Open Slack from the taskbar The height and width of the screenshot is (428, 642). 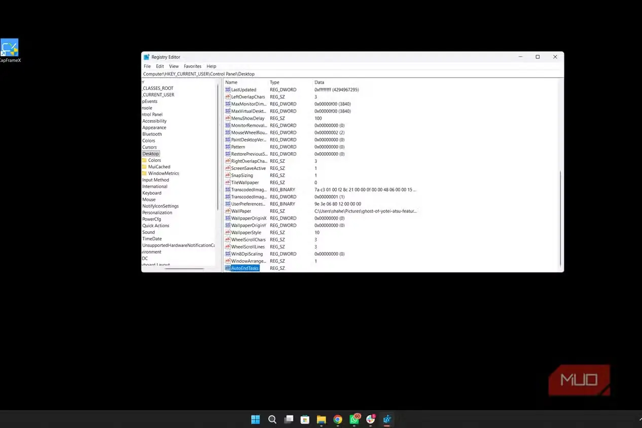click(371, 419)
